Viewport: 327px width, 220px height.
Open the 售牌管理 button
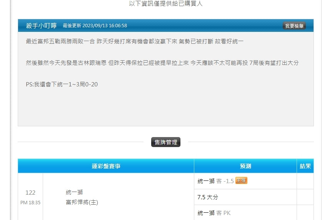(166, 142)
